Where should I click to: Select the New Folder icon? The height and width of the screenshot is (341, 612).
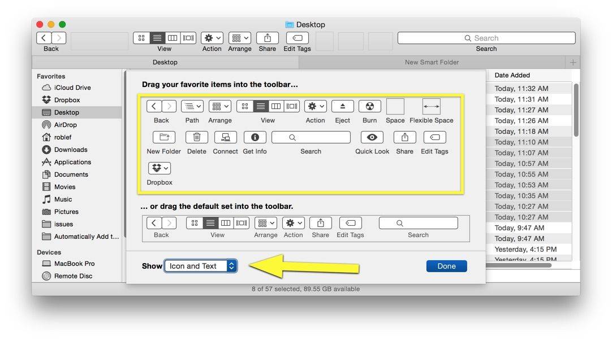coord(163,137)
